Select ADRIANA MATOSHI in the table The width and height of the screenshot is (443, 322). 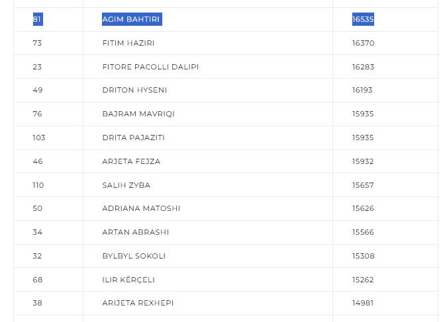click(141, 208)
